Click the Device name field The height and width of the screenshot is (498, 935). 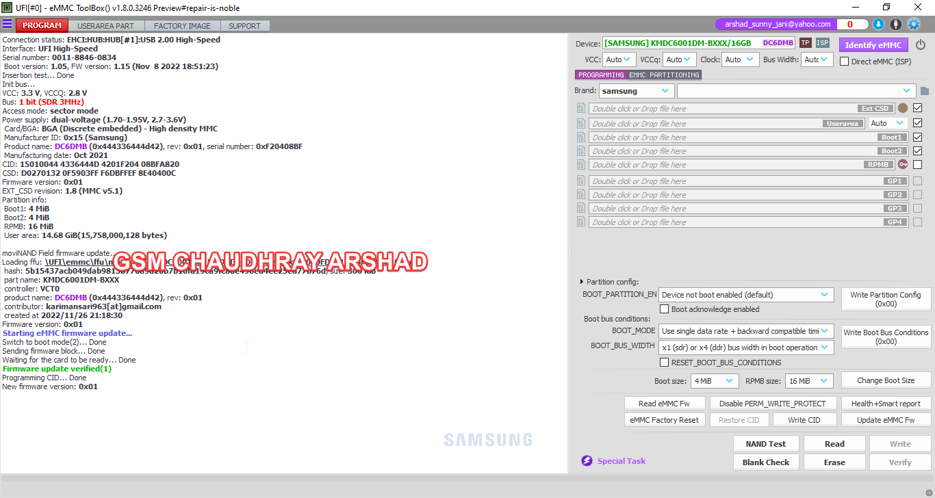coord(699,43)
